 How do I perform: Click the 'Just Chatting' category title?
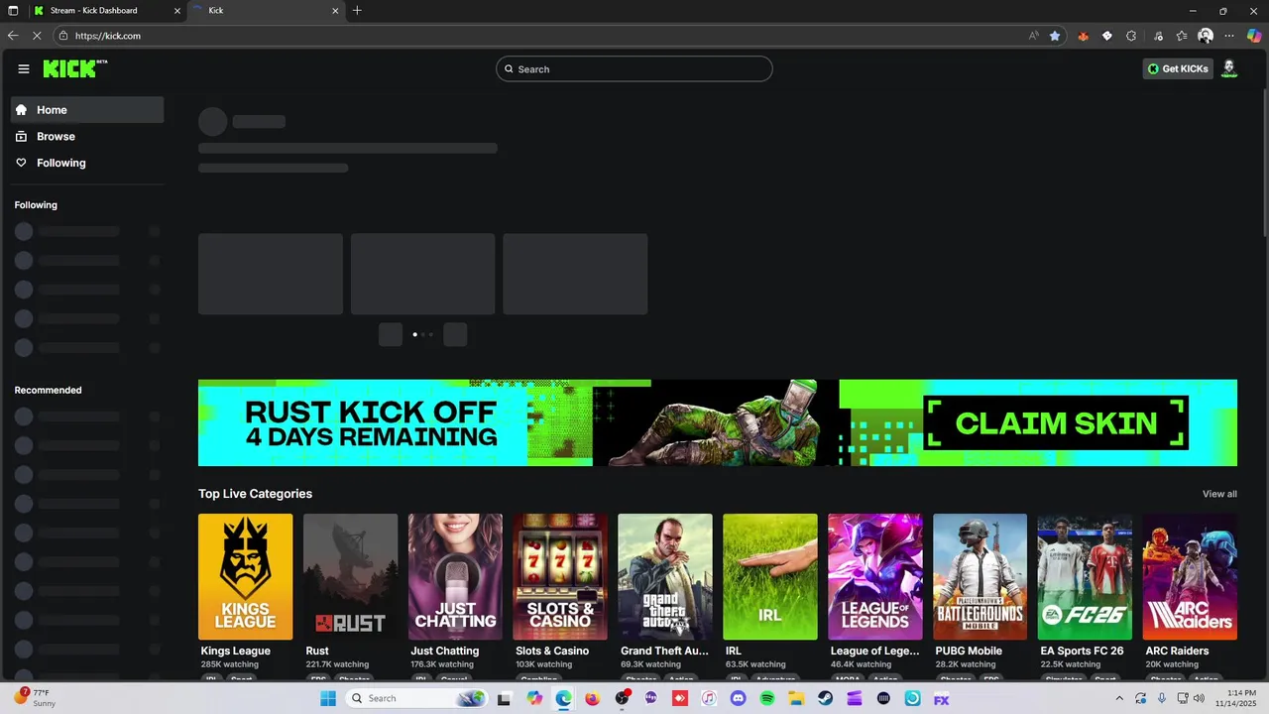(445, 652)
